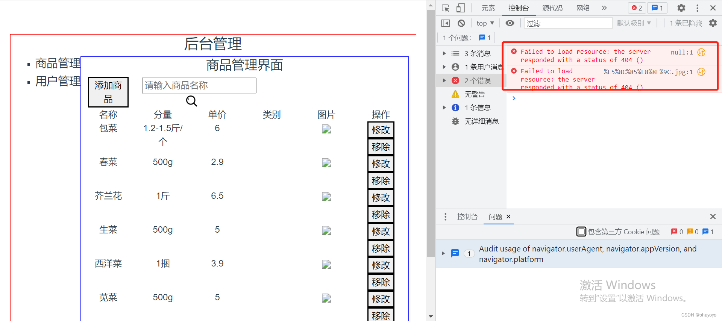The height and width of the screenshot is (321, 722).
Task: Open the more tabs chevron in DevTools
Action: (x=604, y=8)
